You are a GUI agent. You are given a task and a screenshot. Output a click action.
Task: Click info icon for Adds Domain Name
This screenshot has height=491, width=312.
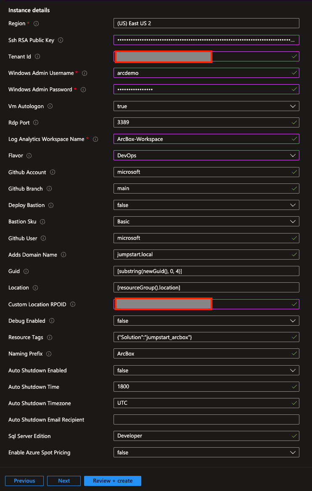tap(63, 255)
